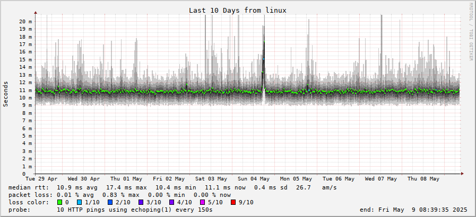Screen dimensions: 476x217
Task: Click the graph title 'Last 10 Days from linux'
Action: pos(238,10)
